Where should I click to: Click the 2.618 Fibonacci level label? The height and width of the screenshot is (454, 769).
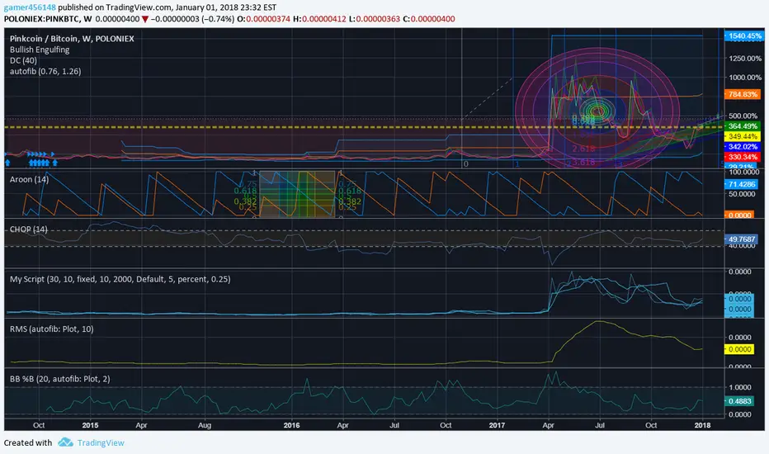coord(583,149)
